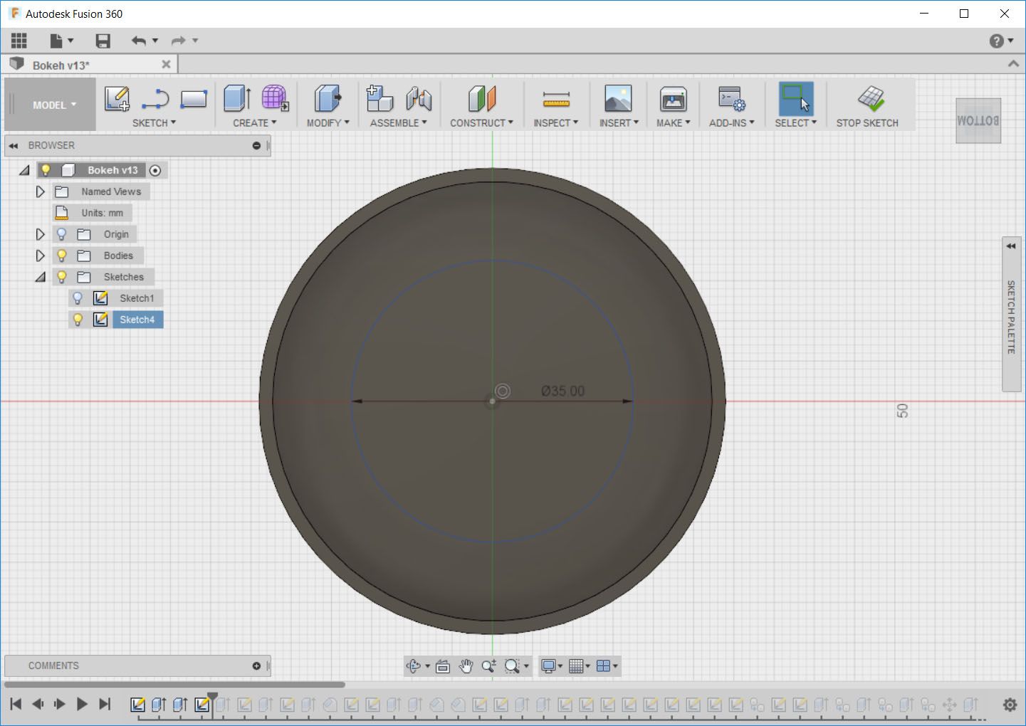Select the Rectangle sketch tool
The width and height of the screenshot is (1026, 726).
tap(194, 99)
